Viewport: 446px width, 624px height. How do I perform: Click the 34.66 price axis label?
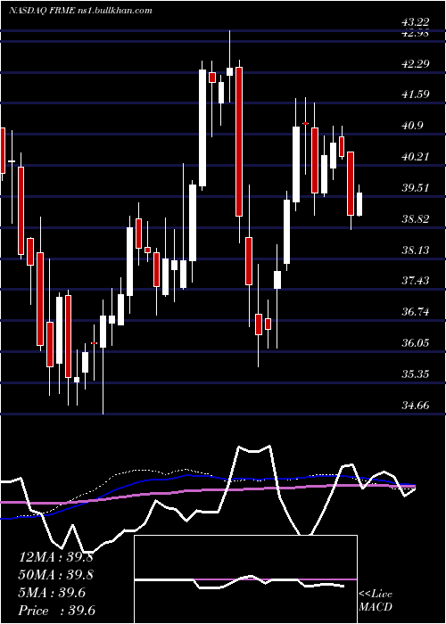(x=415, y=406)
